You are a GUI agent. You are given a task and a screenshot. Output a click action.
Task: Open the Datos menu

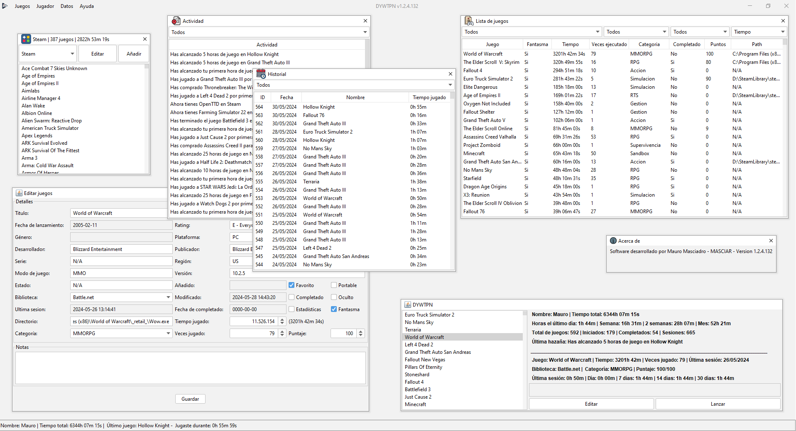67,6
